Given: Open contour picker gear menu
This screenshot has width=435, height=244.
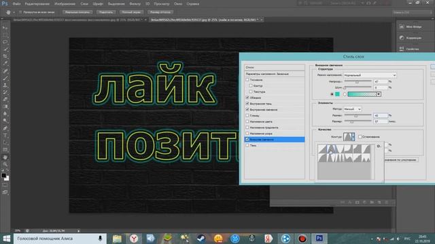Looking at the screenshot, I should coord(379,146).
